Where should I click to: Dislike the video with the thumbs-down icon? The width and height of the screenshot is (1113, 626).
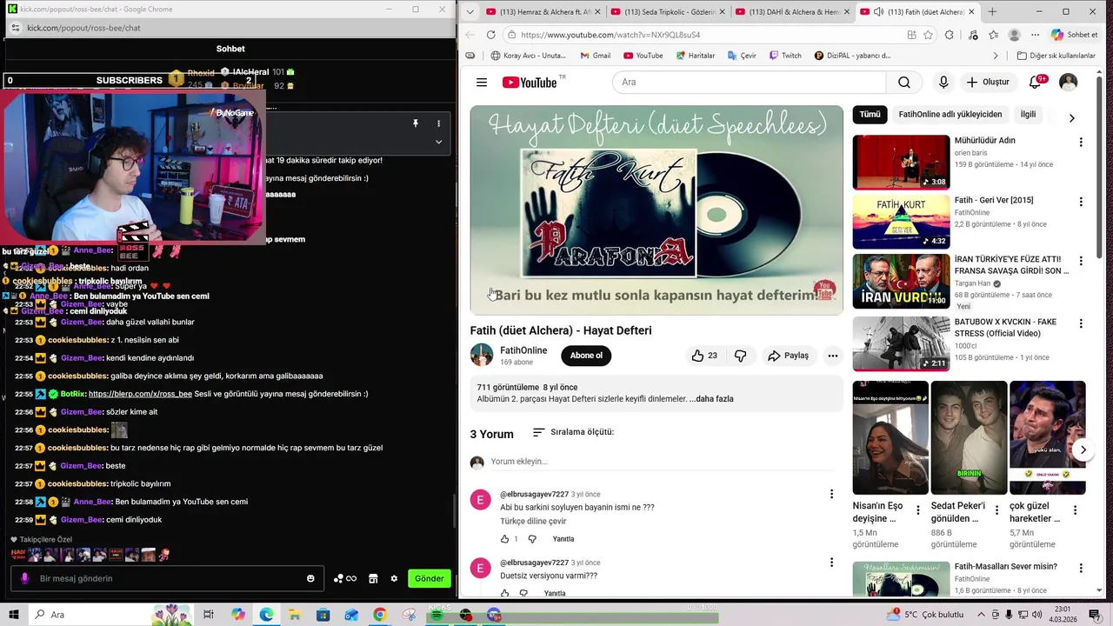[x=741, y=356]
